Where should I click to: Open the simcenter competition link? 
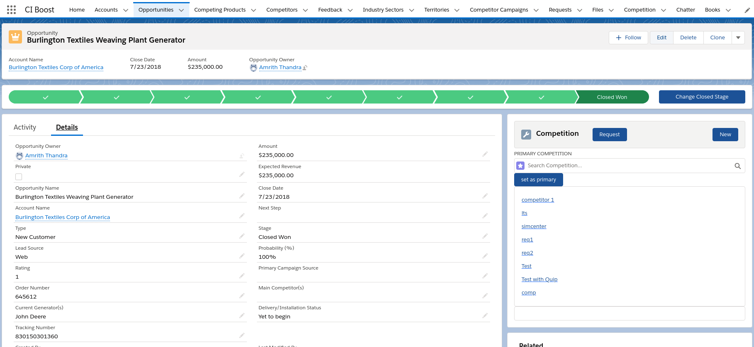pyautogui.click(x=534, y=227)
